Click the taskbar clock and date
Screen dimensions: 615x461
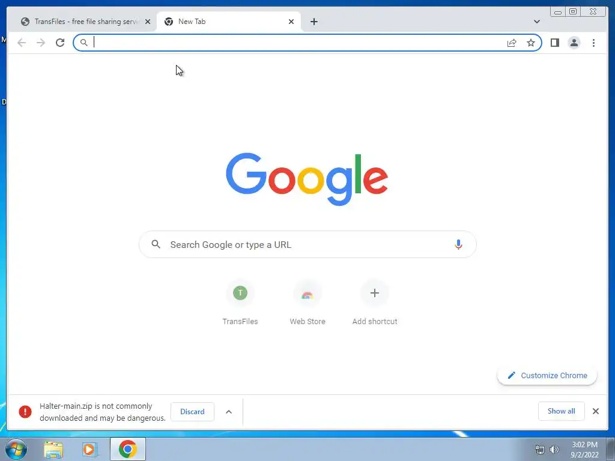coord(584,450)
